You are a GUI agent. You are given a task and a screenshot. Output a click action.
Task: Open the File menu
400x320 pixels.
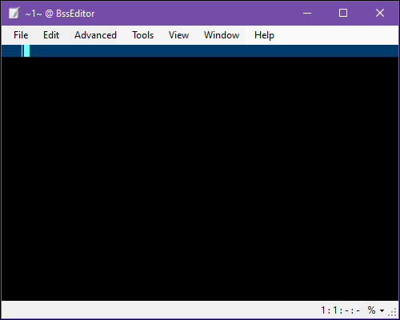point(21,35)
